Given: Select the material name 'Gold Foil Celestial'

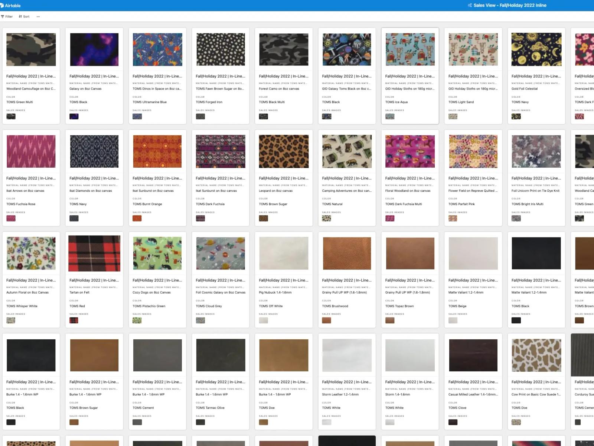Looking at the screenshot, I should click(x=525, y=89).
